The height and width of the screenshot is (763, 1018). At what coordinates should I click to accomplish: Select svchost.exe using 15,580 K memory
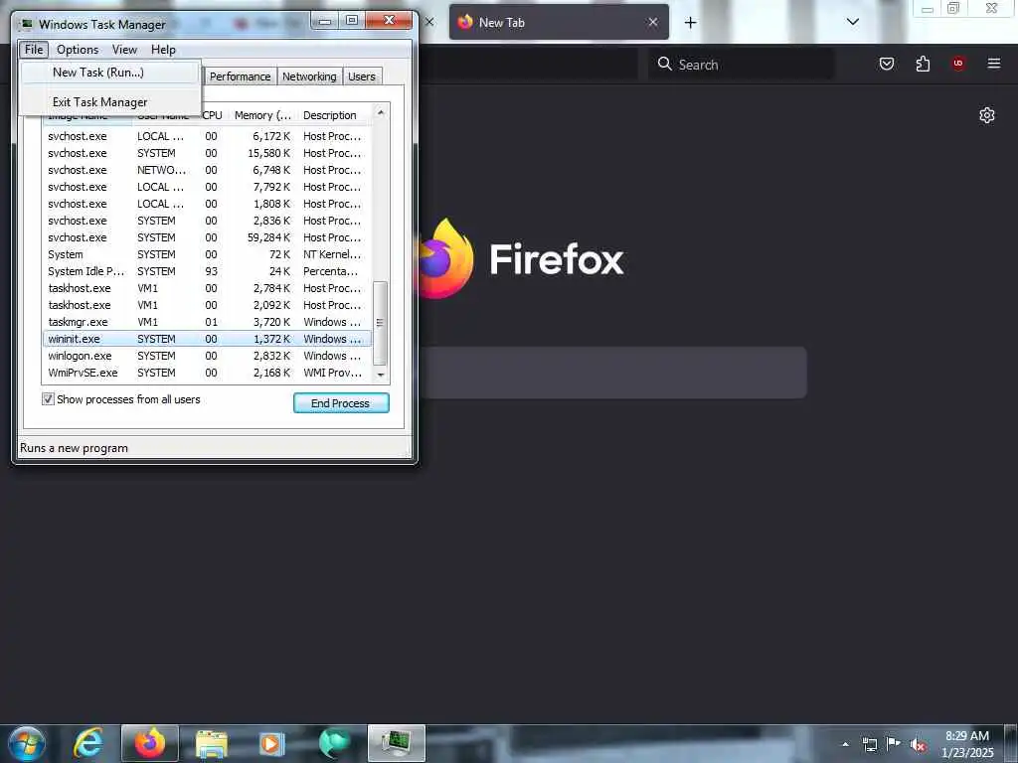tap(207, 153)
